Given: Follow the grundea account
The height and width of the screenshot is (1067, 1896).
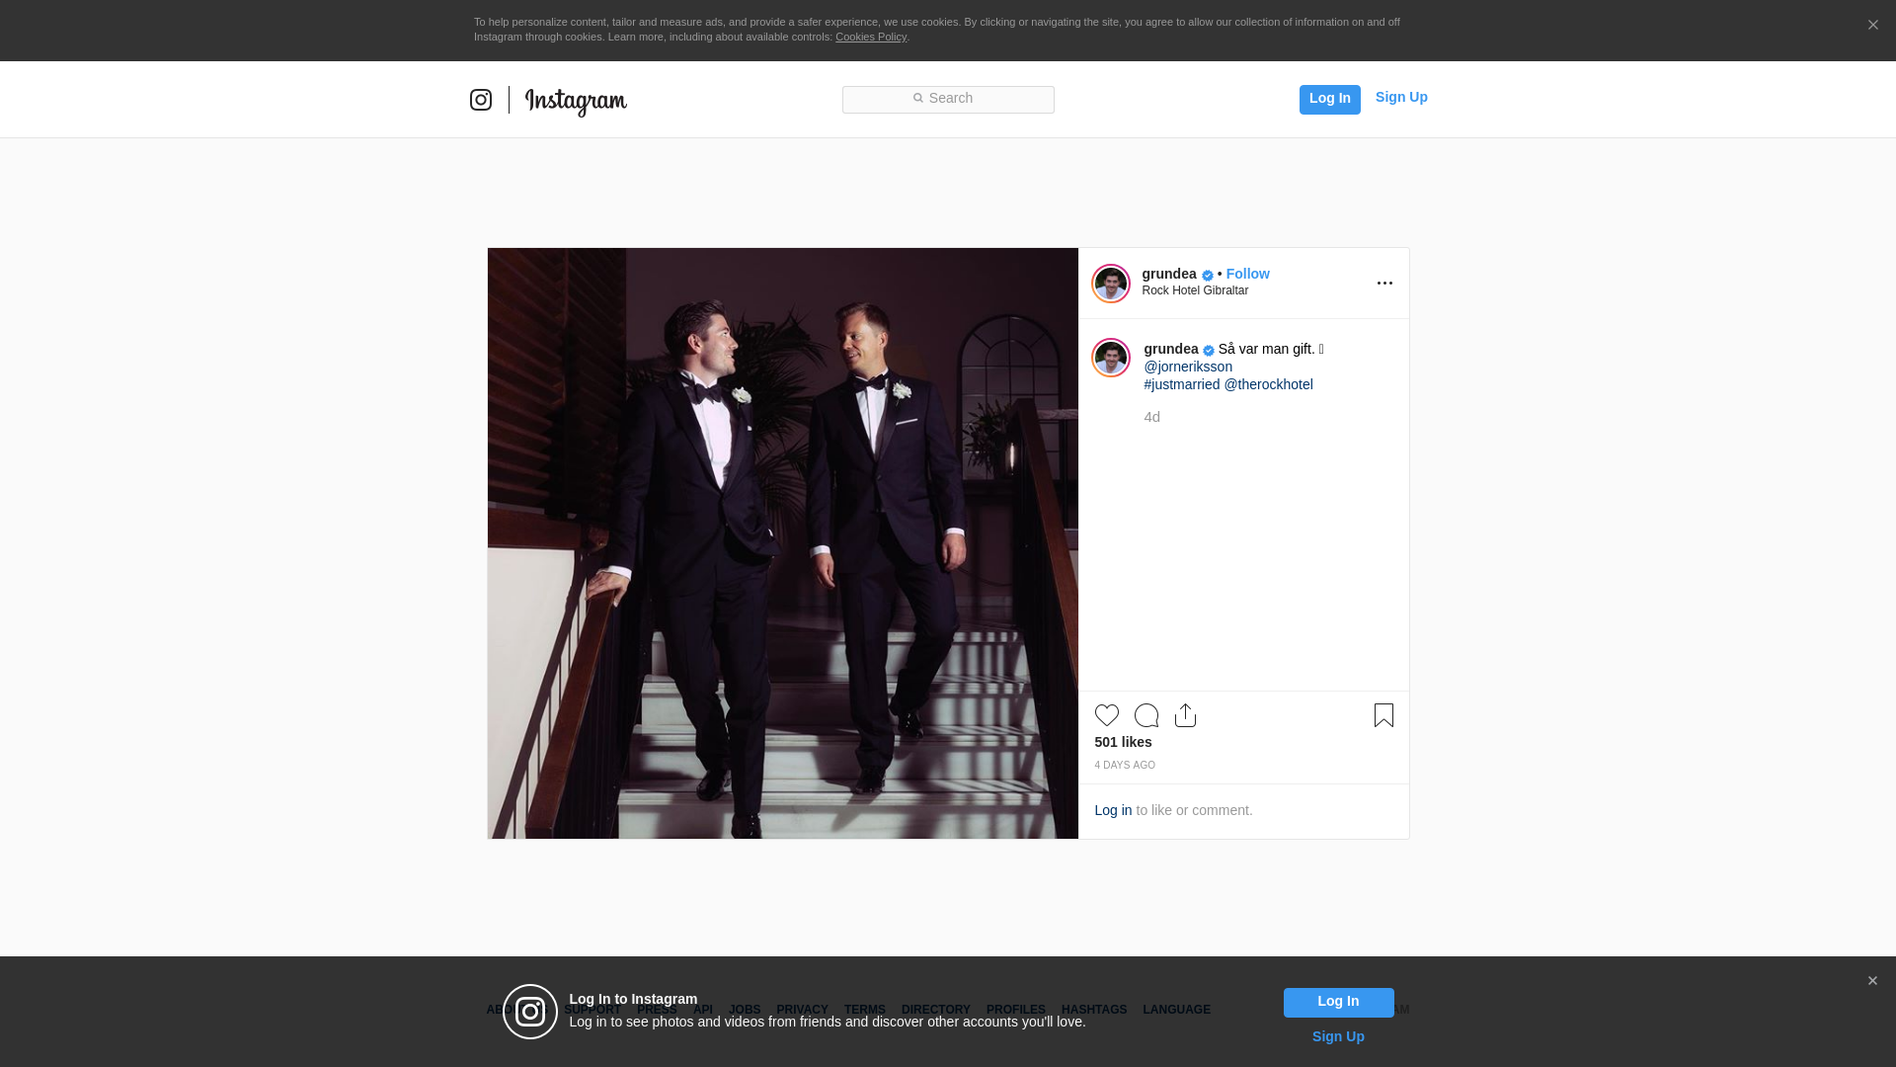Looking at the screenshot, I should pyautogui.click(x=1247, y=274).
